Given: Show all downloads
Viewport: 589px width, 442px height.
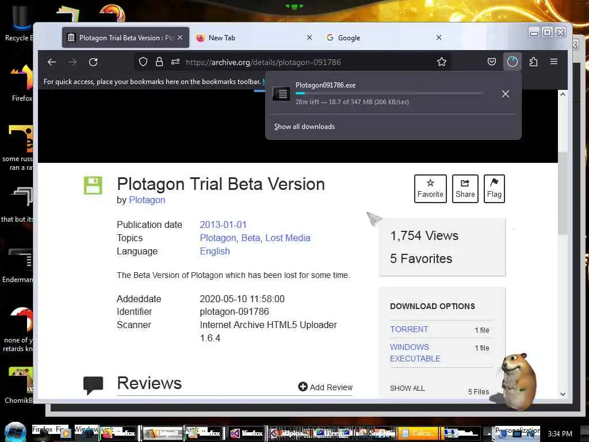Looking at the screenshot, I should coord(304,127).
